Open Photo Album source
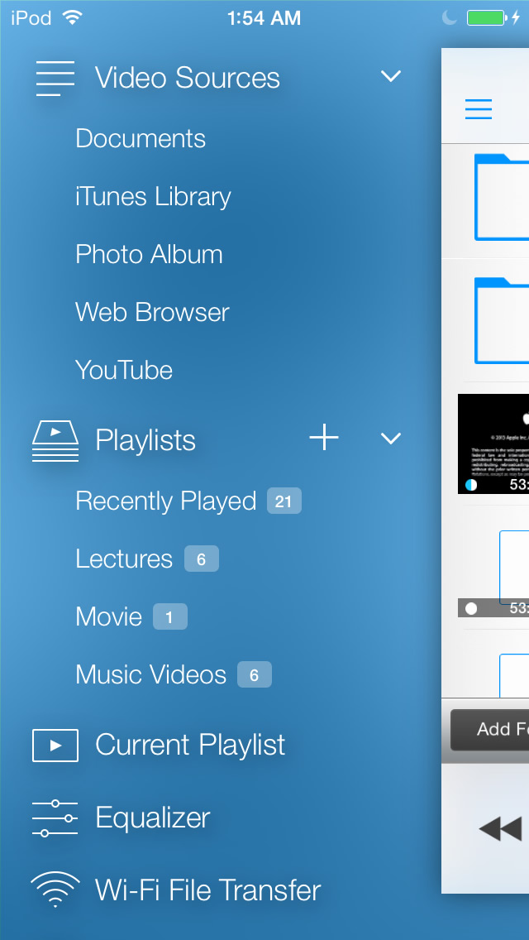 (149, 255)
